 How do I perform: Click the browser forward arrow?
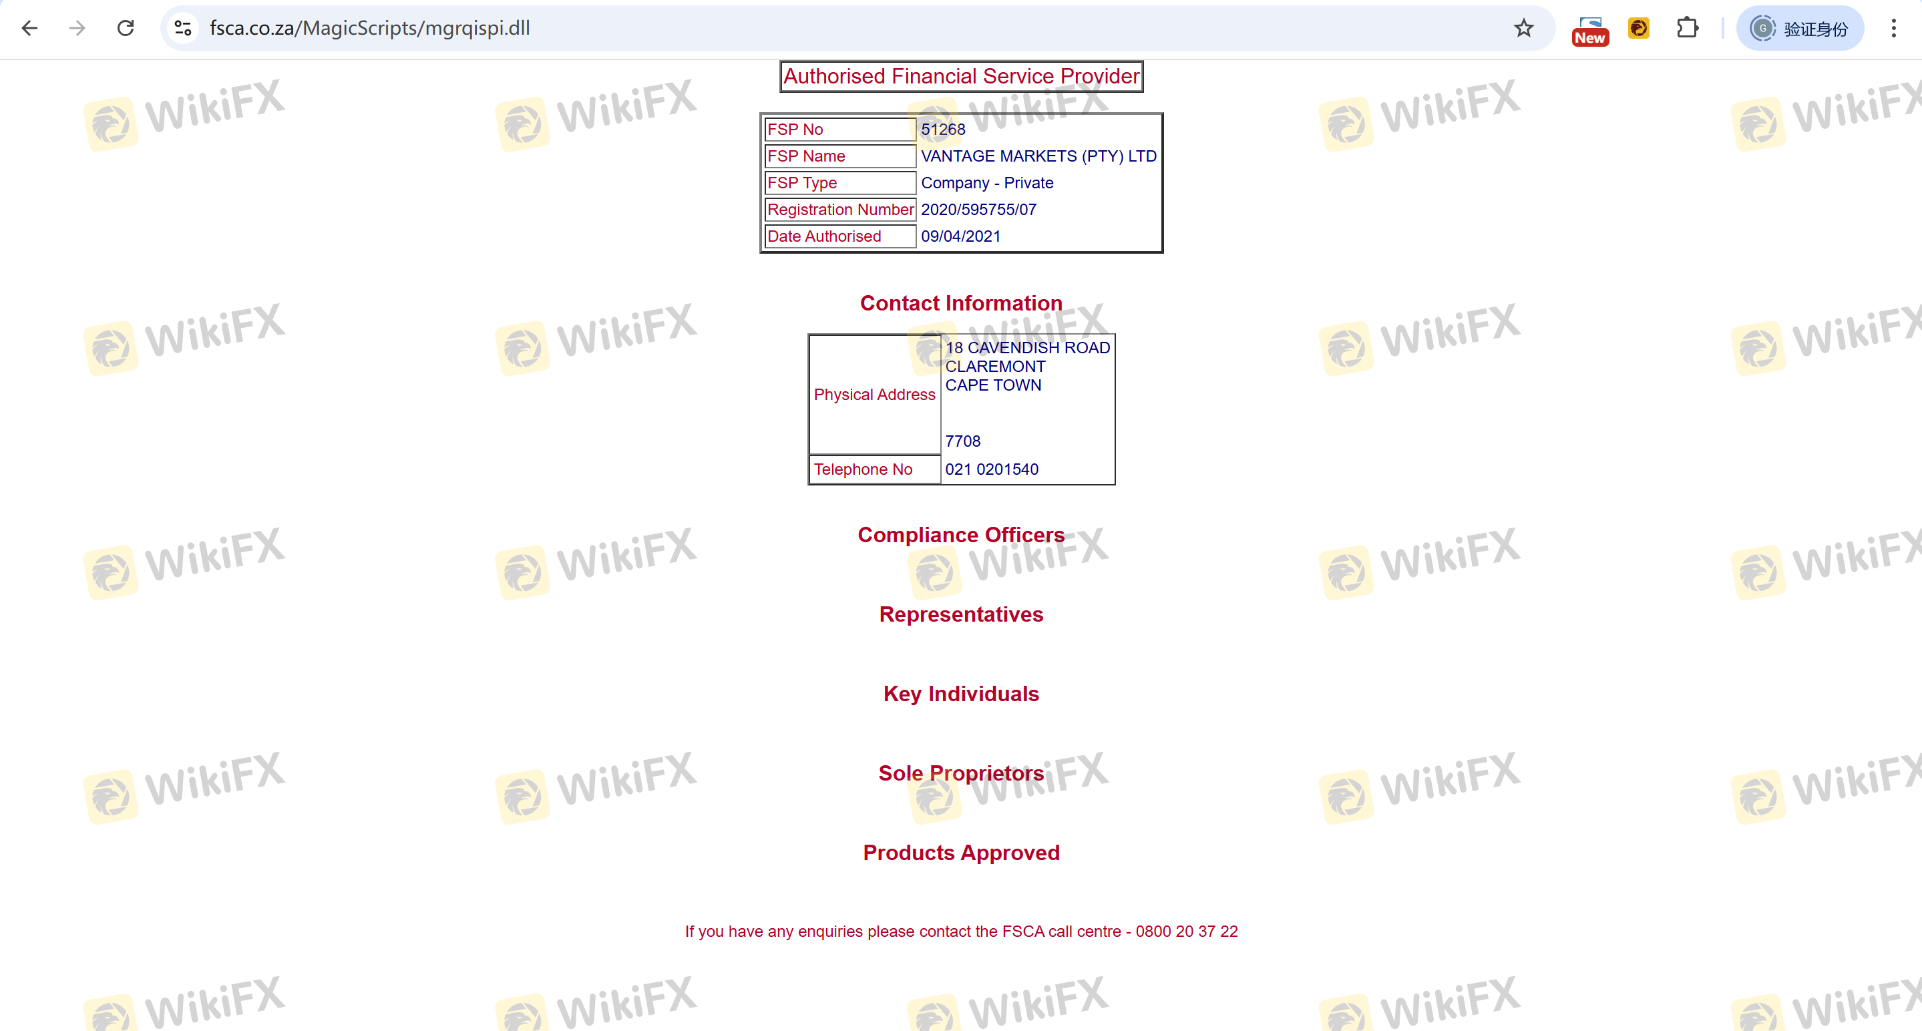(77, 28)
